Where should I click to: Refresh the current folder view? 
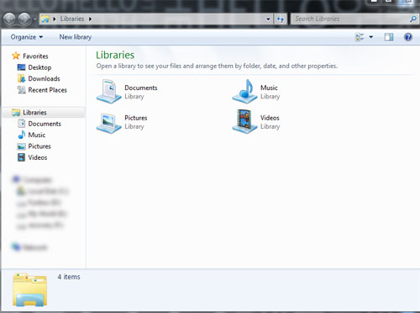[x=281, y=19]
